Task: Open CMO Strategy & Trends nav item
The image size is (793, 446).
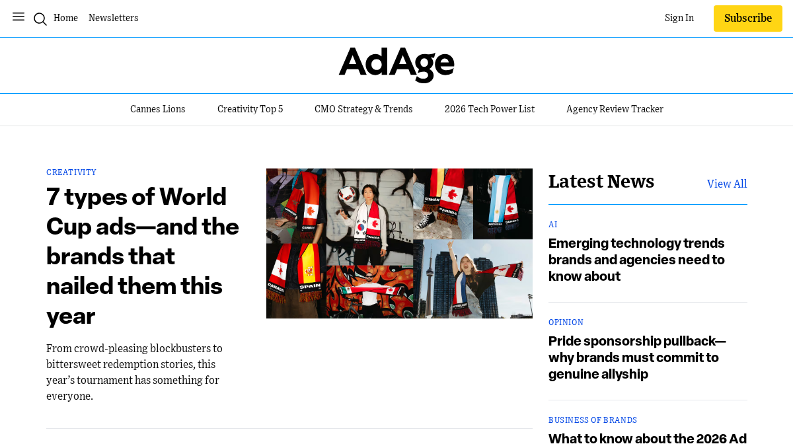Action: pos(363,109)
